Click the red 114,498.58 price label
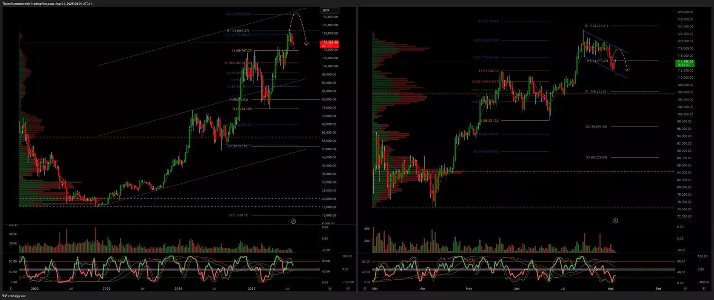The image size is (714, 300). tap(329, 44)
